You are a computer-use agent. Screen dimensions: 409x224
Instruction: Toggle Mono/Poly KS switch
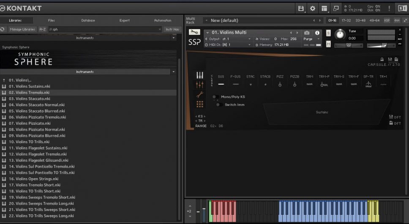[215, 97]
